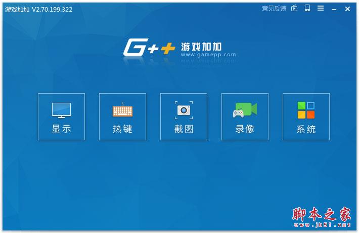
Task: Click the mobile phone icon in title bar
Action: pos(307,8)
